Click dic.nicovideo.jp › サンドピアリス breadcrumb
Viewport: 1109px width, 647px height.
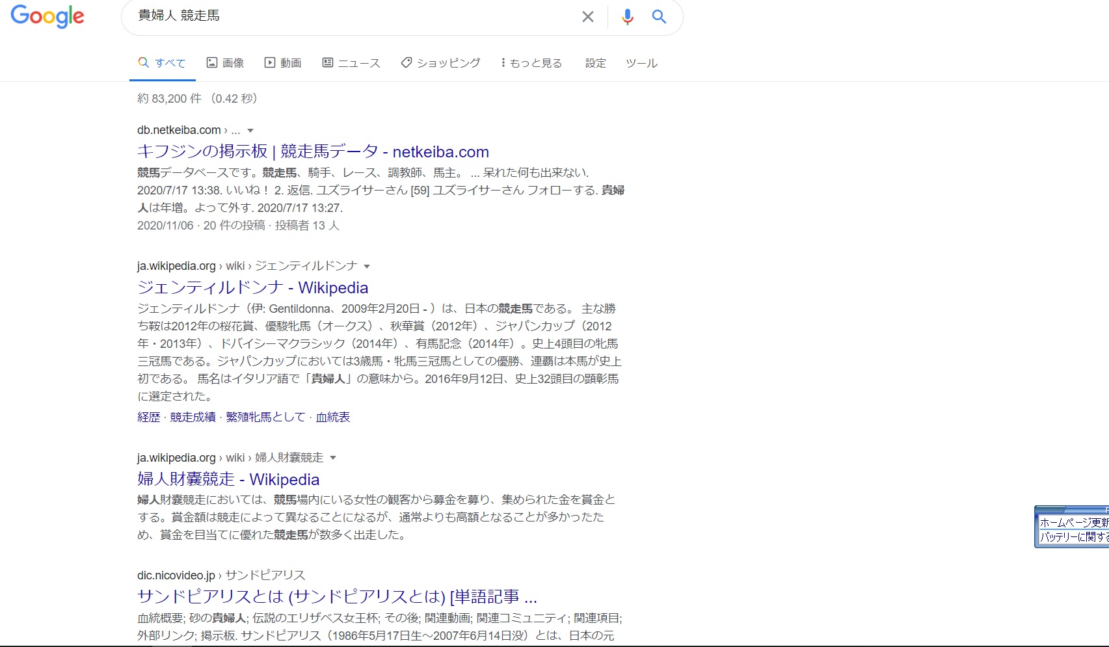tap(221, 575)
